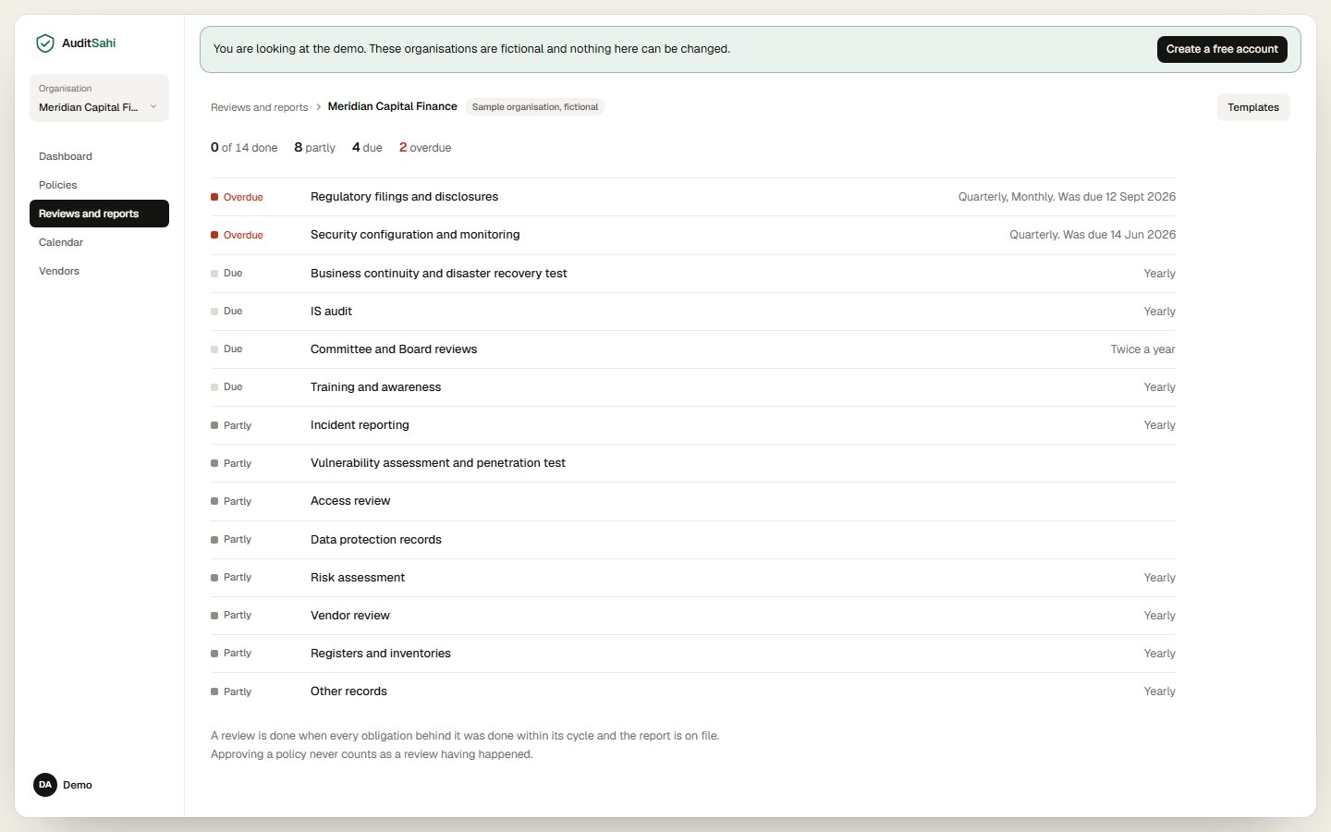Screen dimensions: 1331x832
Task: Select the IS audit row
Action: (693, 312)
